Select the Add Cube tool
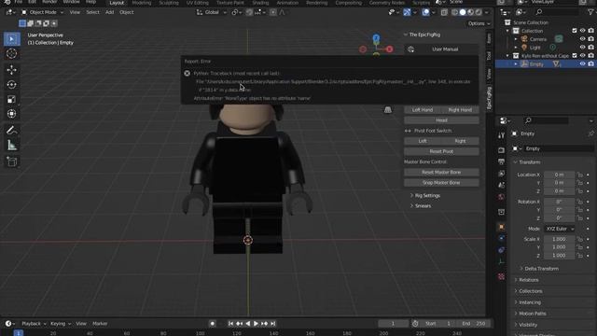 tap(12, 161)
